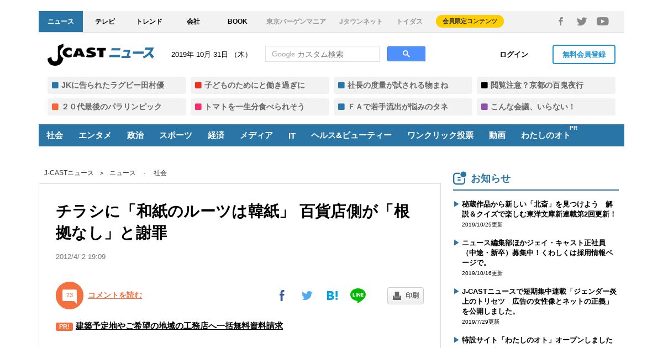Image resolution: width=663 pixels, height=348 pixels.
Task: Open headline 子どものためにと働き過ぎに
Action: point(260,85)
